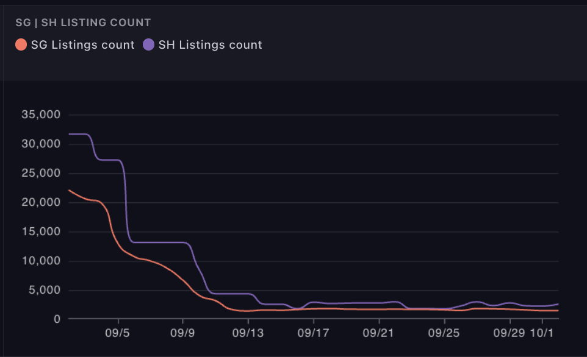Select the 09/13 date tick label
This screenshot has width=587, height=357.
click(x=248, y=333)
